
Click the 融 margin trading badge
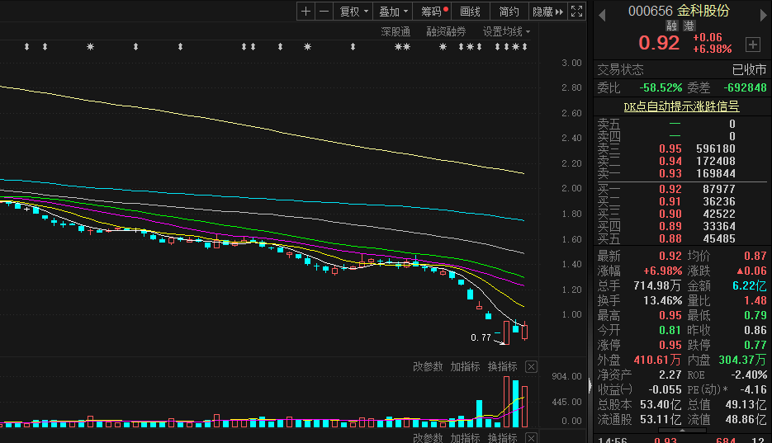pos(671,26)
